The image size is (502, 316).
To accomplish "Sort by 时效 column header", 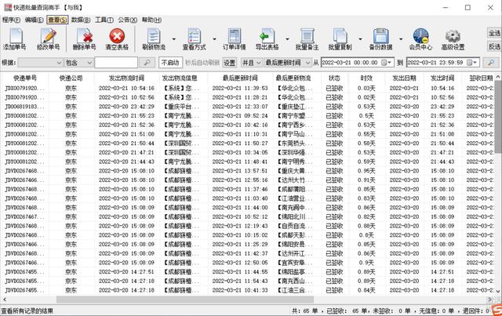I will [366, 78].
